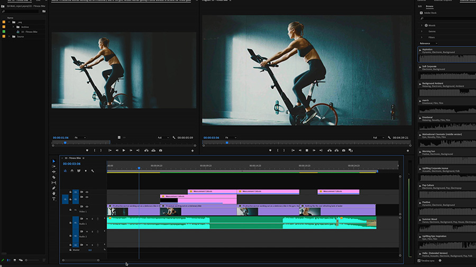Preview Emotional track play triangle

click(x=420, y=118)
